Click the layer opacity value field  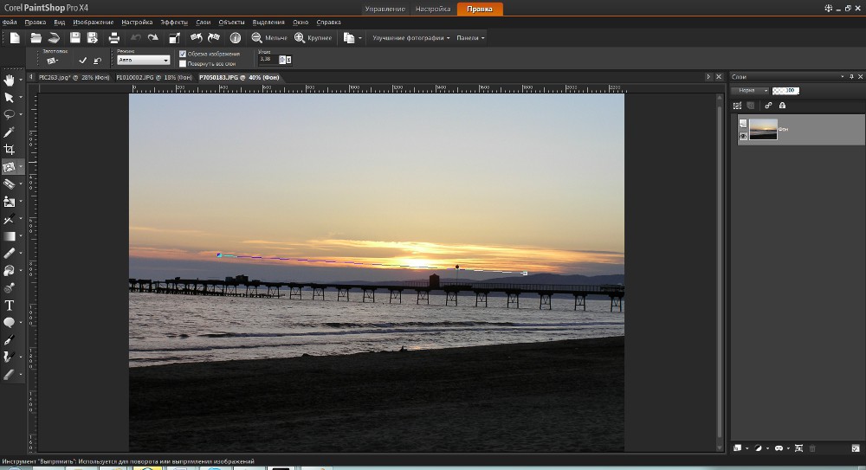pyautogui.click(x=786, y=90)
